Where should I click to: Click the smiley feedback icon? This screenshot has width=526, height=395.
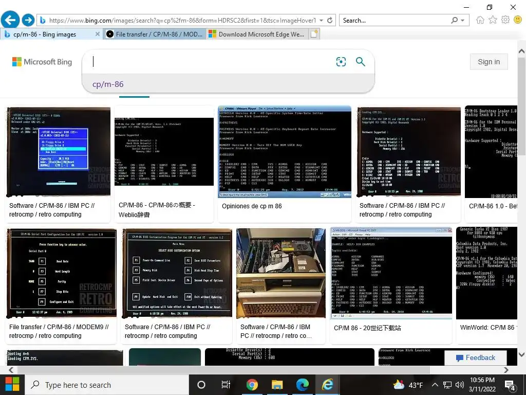pos(518,20)
